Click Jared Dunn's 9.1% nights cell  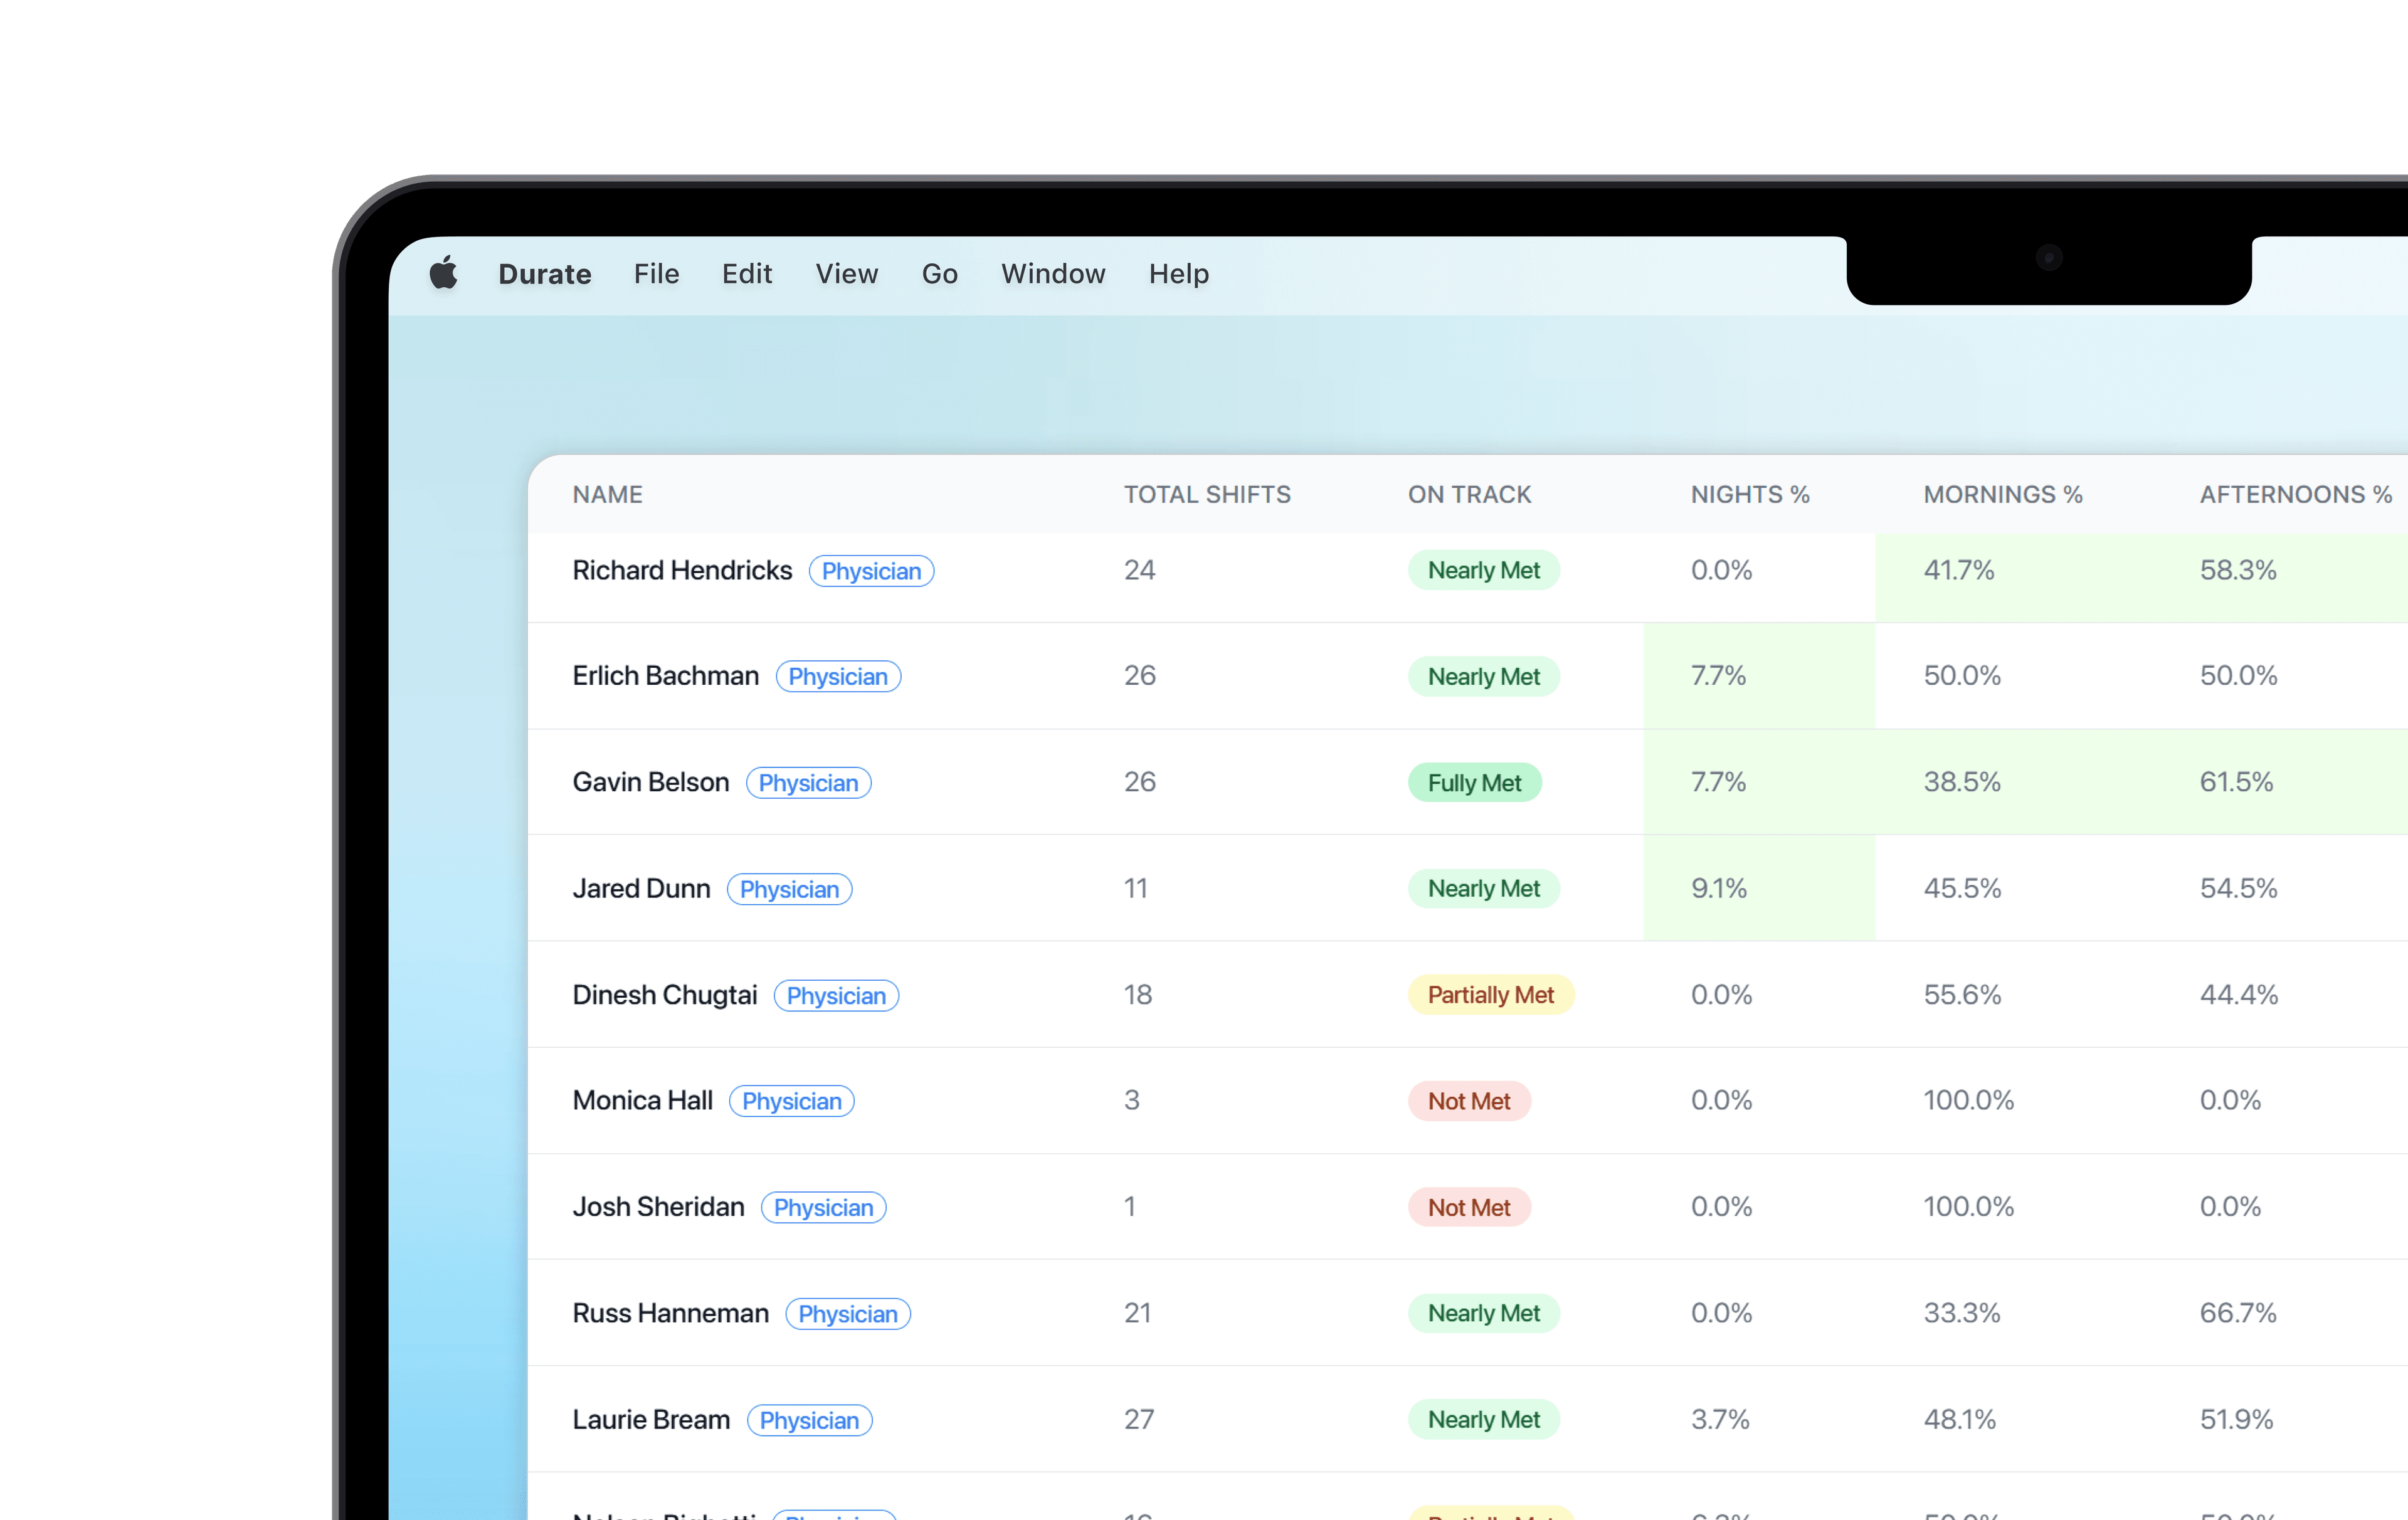coord(1718,888)
